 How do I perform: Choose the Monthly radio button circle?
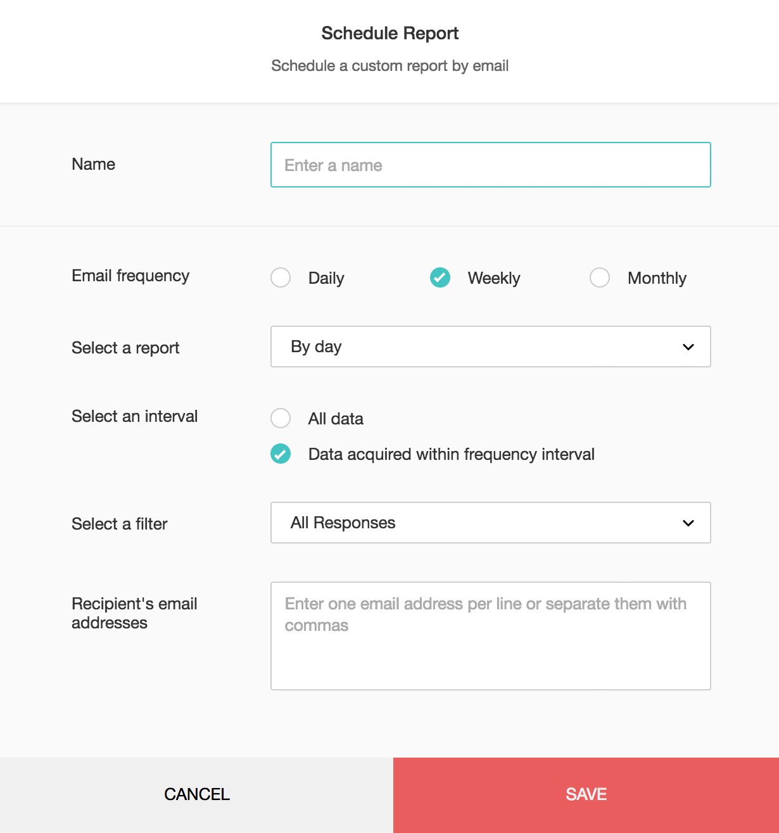600,277
